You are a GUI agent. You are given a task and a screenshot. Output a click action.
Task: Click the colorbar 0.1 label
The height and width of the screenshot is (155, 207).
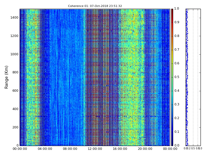(x=177, y=132)
